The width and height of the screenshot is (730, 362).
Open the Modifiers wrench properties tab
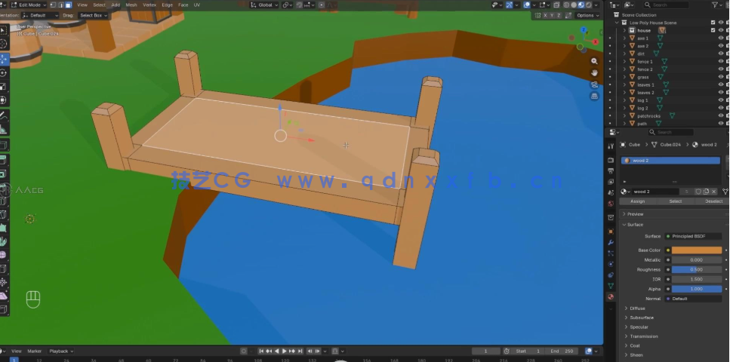tap(611, 242)
